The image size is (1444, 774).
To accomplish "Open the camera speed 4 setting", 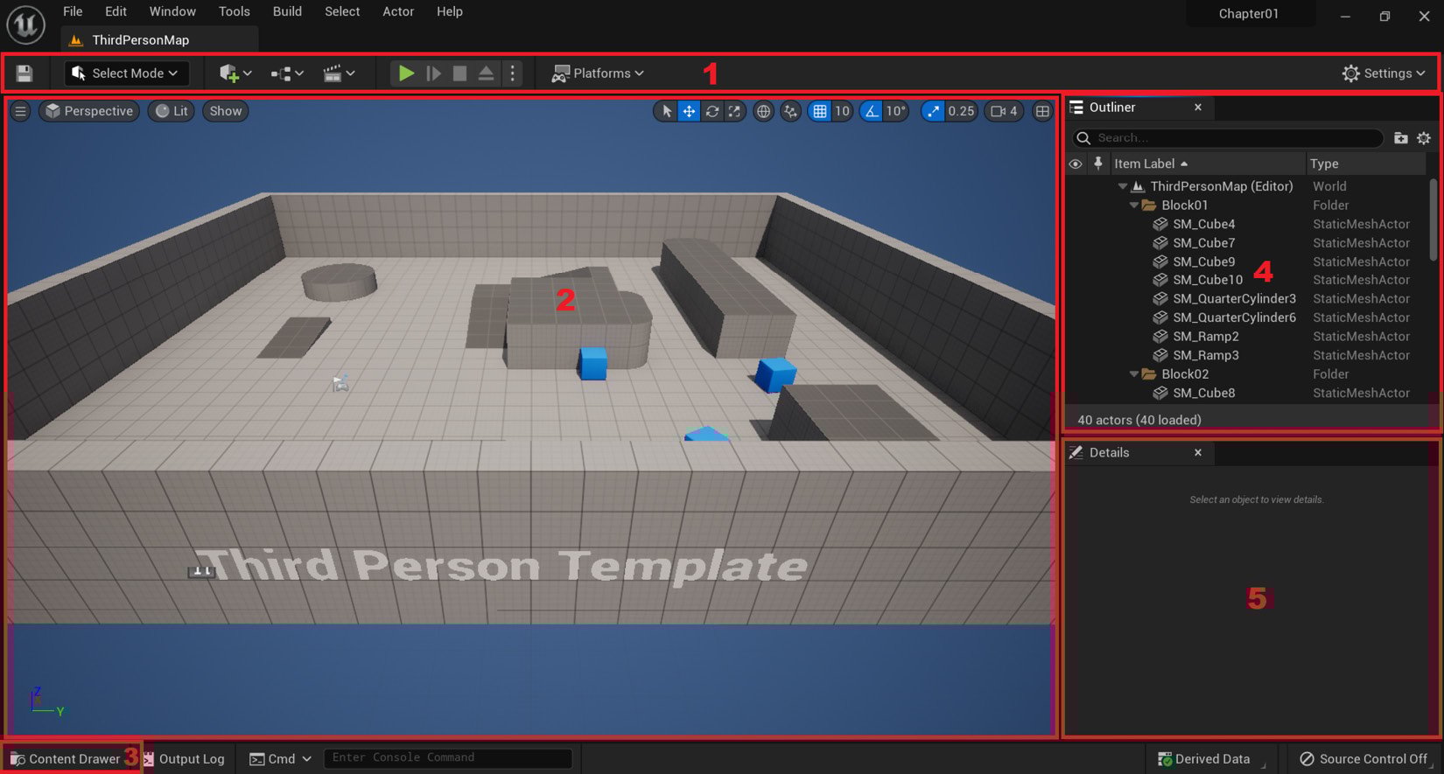I will click(x=1004, y=111).
